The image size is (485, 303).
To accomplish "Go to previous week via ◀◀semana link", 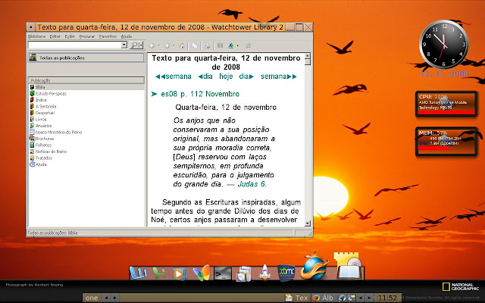I will [x=174, y=77].
